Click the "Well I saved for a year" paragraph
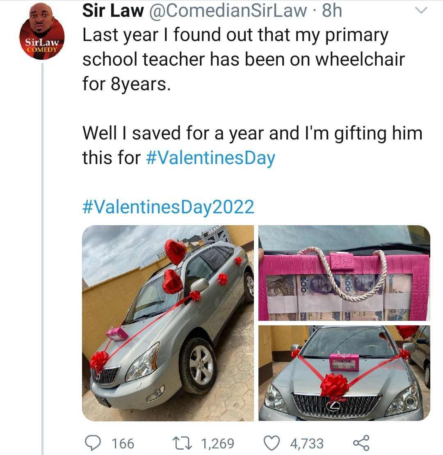 click(252, 134)
